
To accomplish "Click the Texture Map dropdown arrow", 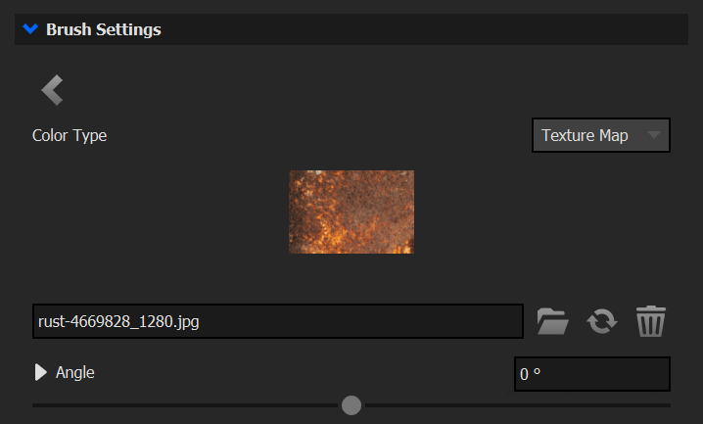I will pos(654,135).
